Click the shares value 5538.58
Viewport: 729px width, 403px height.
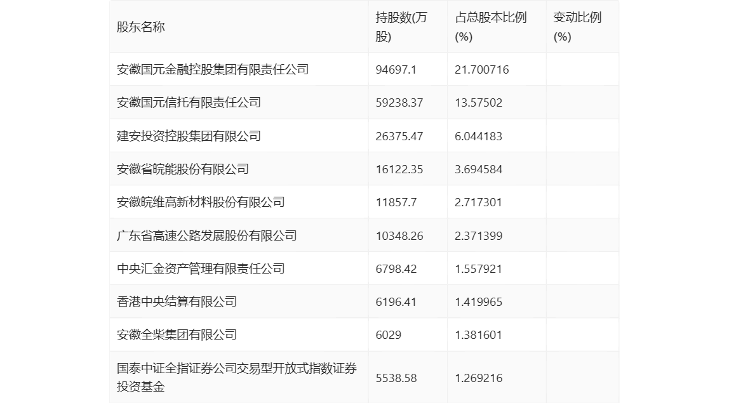coord(396,378)
